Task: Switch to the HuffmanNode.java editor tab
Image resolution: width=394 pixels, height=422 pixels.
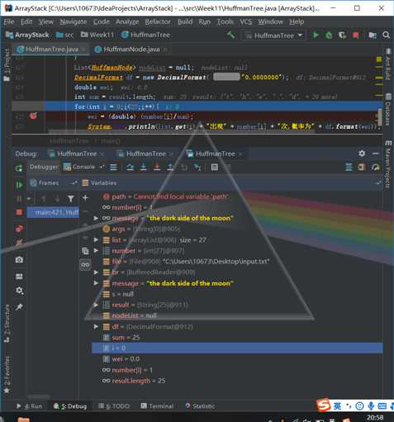Action: [x=131, y=50]
